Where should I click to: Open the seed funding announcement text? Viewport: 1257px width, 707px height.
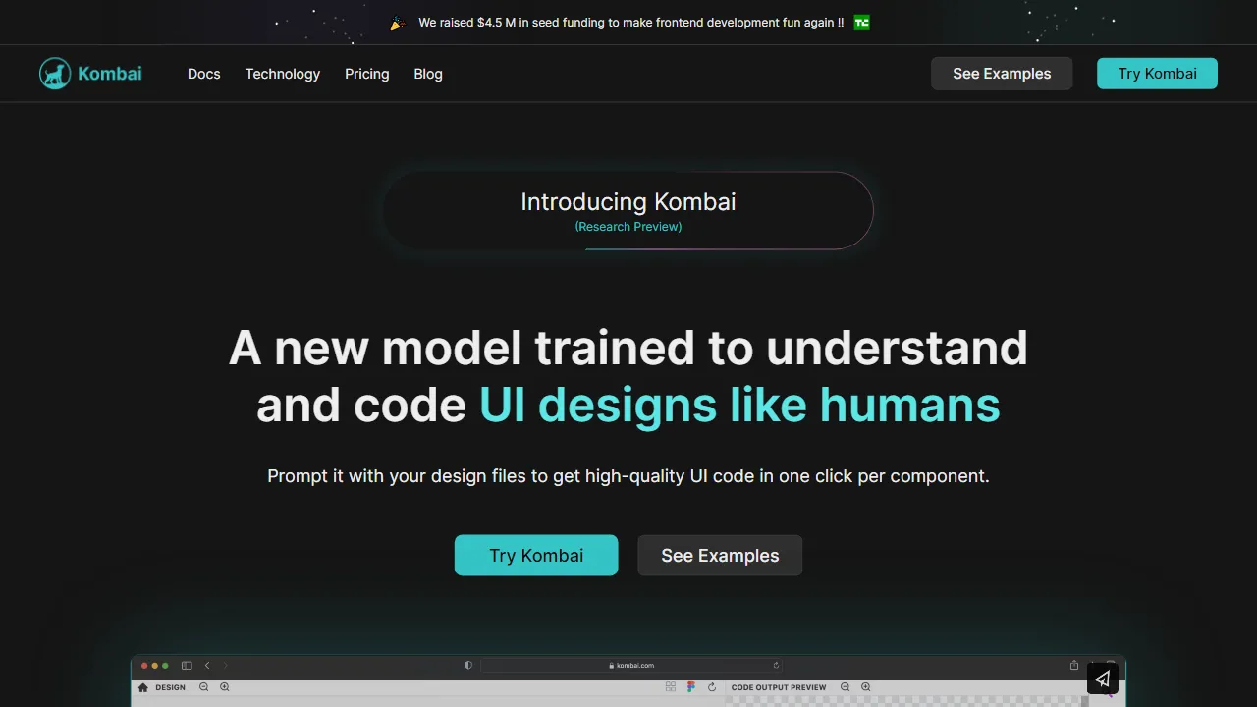[630, 22]
